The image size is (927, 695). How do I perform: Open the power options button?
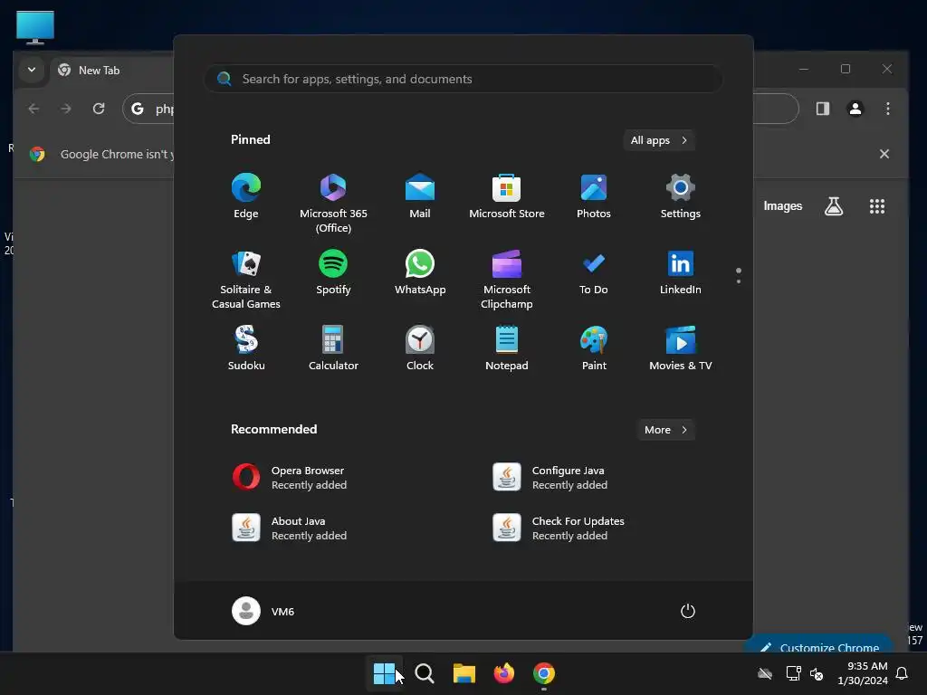688,611
